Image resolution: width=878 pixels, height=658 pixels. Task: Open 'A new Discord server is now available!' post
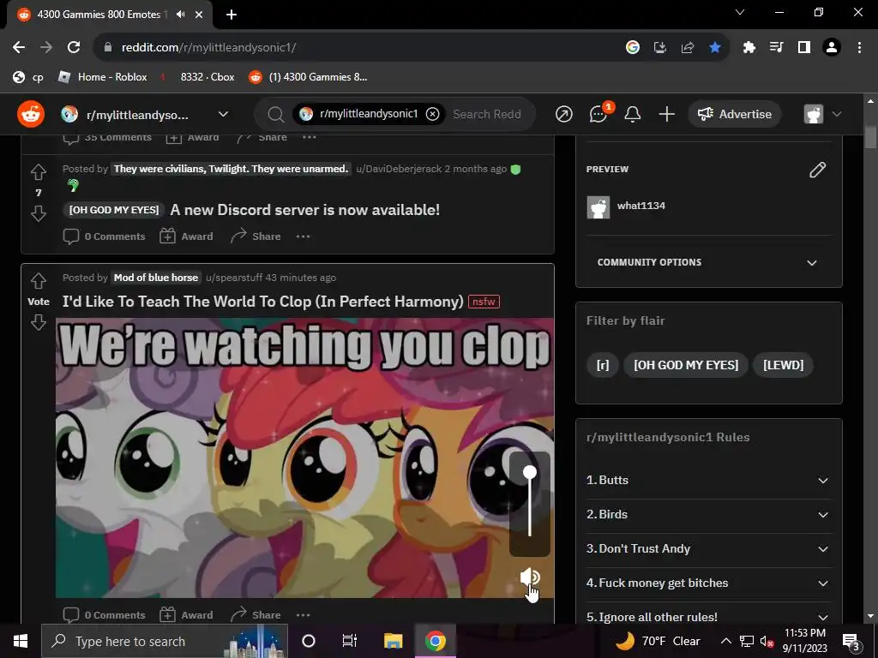[x=304, y=210]
